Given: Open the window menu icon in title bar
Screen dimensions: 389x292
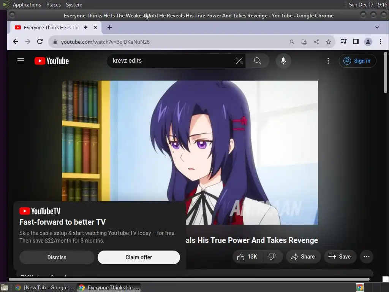Looking at the screenshot, I should pos(12,15).
